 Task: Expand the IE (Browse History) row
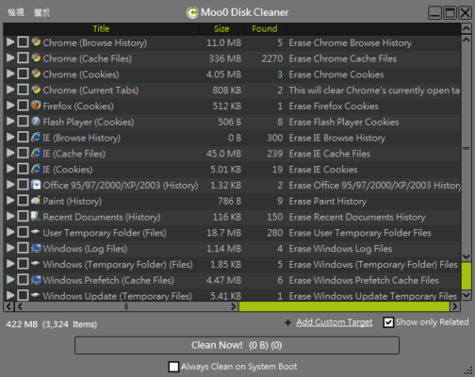[x=10, y=137]
